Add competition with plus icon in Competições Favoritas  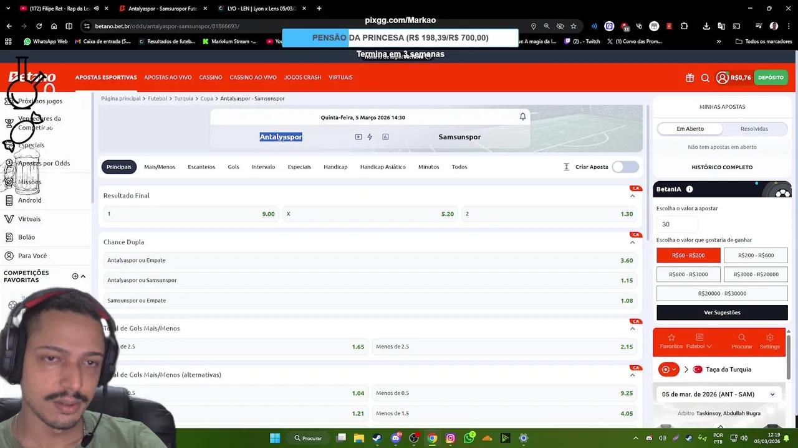pyautogui.click(x=75, y=276)
